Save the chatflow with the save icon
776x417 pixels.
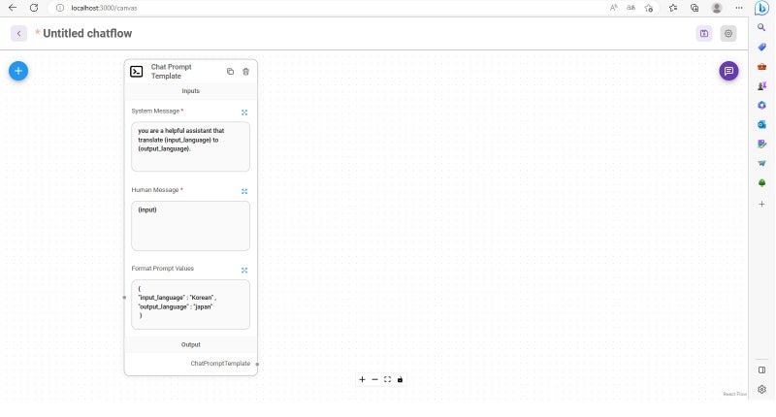(704, 33)
